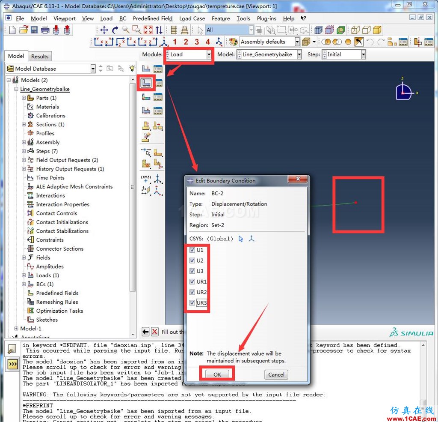
Task: Click the lightbulb icon in model tree toolbar
Action: (132, 68)
